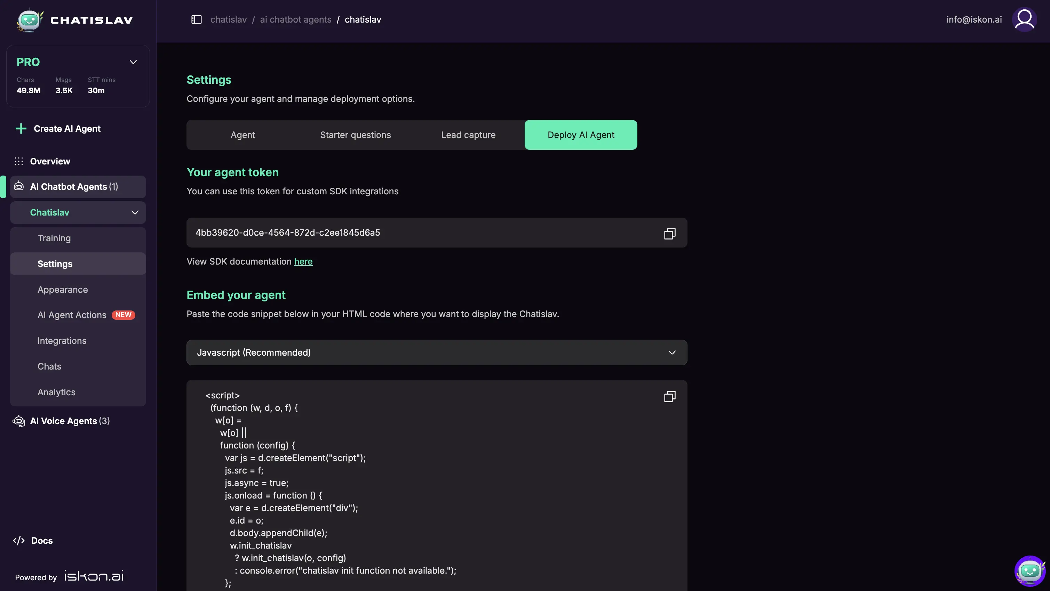Toggle the sidebar panel icon
Image resolution: width=1050 pixels, height=591 pixels.
tap(197, 19)
